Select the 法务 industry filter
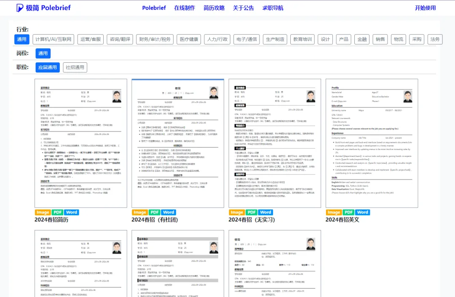Screen dimensions: 455x297 (435, 39)
